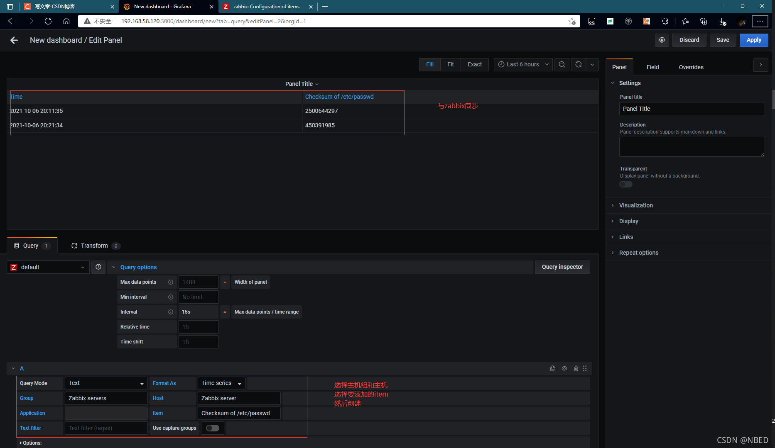Viewport: 775px width, 448px height.
Task: Reload the browser page
Action: point(48,21)
